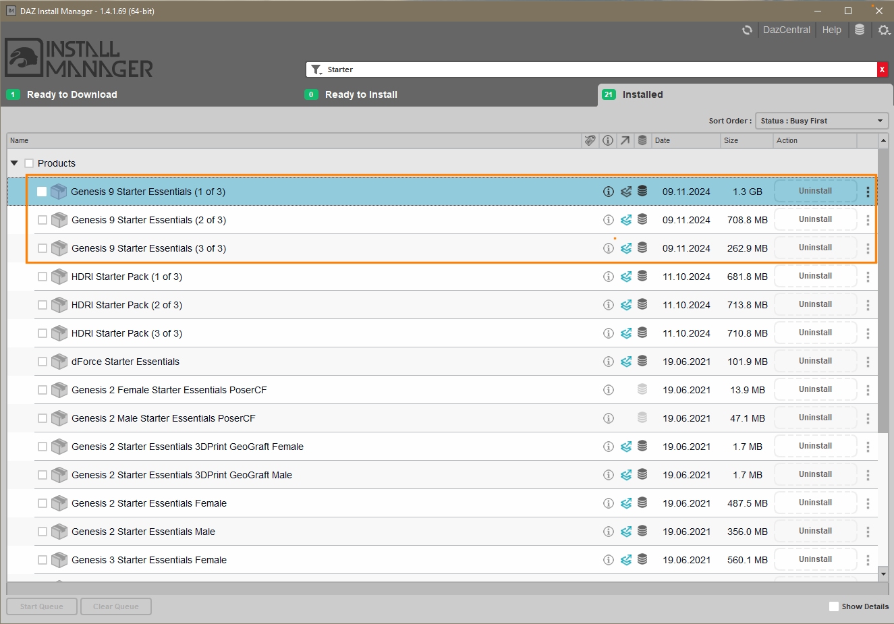This screenshot has height=624, width=894.
Task: Check dForce Starter Essentials box
Action: coord(43,362)
